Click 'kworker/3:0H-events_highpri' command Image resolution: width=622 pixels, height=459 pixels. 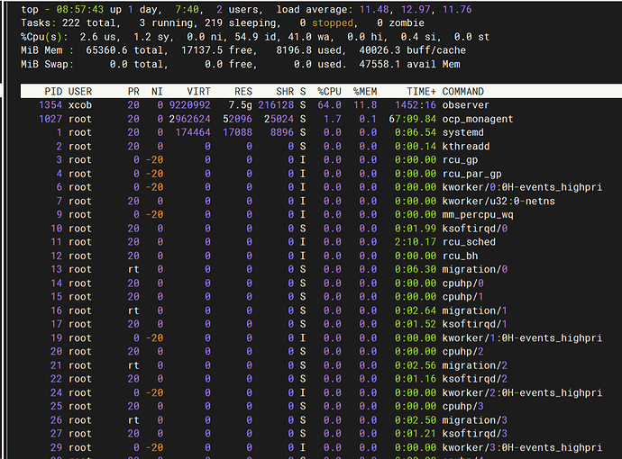coord(522,446)
